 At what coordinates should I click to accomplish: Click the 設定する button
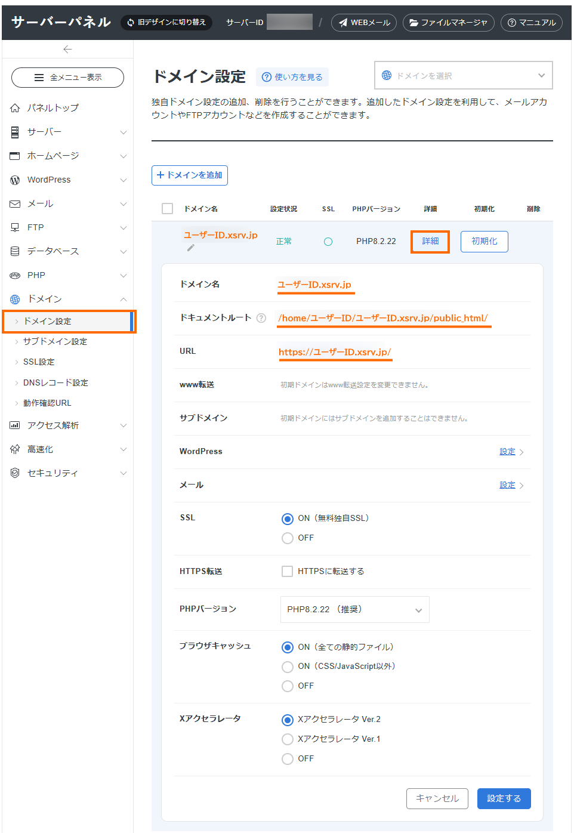504,798
